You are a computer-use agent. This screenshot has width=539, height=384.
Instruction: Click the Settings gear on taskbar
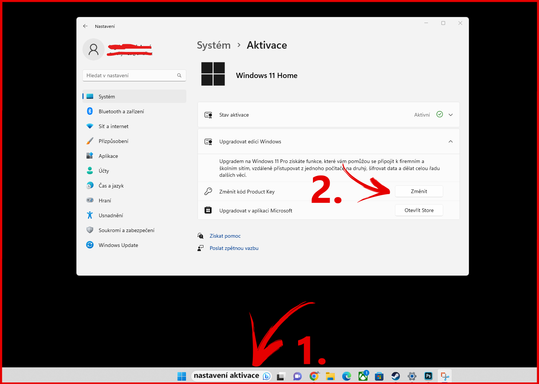(x=412, y=376)
